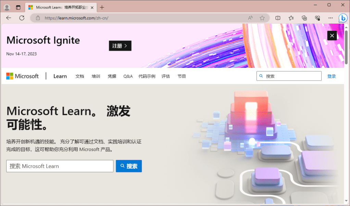Reload the page with the refresh icon
The height and width of the screenshot is (206, 350).
pyautogui.click(x=22, y=18)
